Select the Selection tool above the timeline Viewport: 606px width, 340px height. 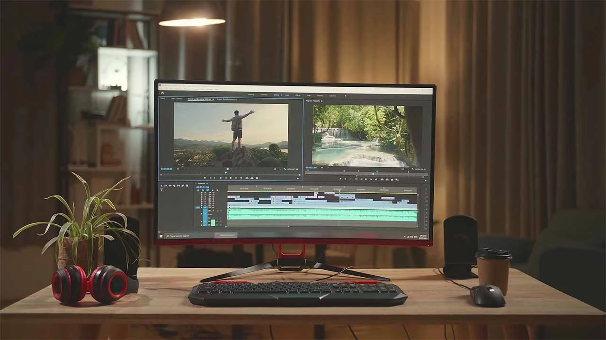(161, 185)
